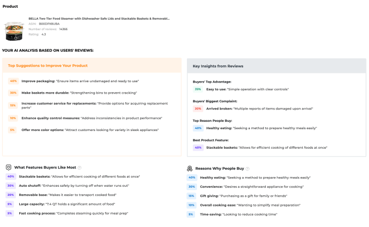Click the 30% badge next to Make baskets more durable

pyautogui.click(x=13, y=93)
